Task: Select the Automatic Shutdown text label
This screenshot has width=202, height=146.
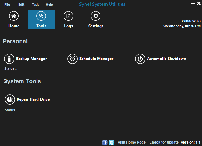Action: (x=166, y=59)
